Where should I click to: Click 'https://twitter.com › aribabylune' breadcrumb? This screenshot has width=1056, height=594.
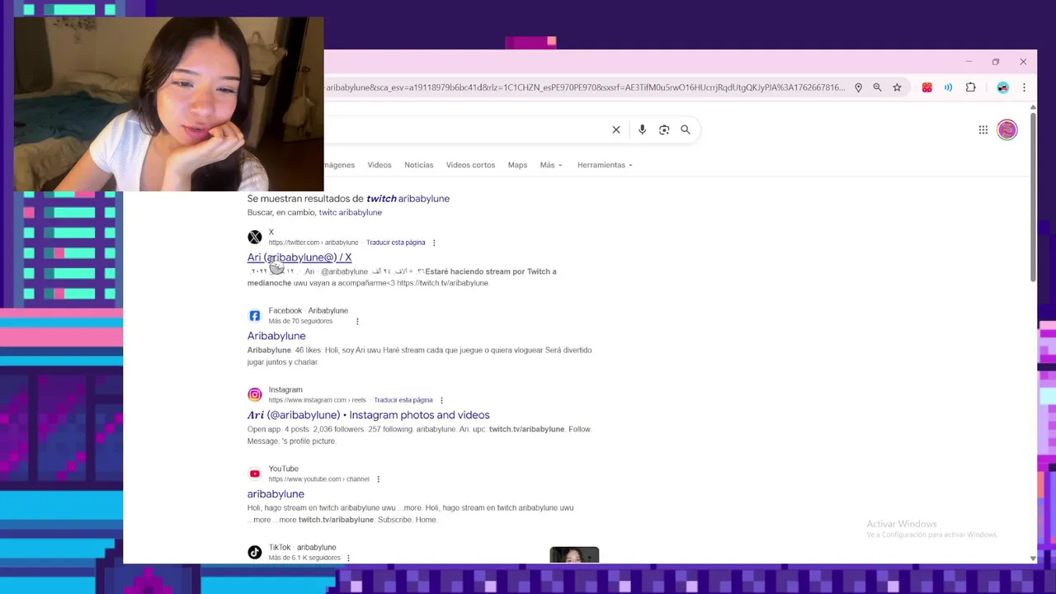[313, 243]
